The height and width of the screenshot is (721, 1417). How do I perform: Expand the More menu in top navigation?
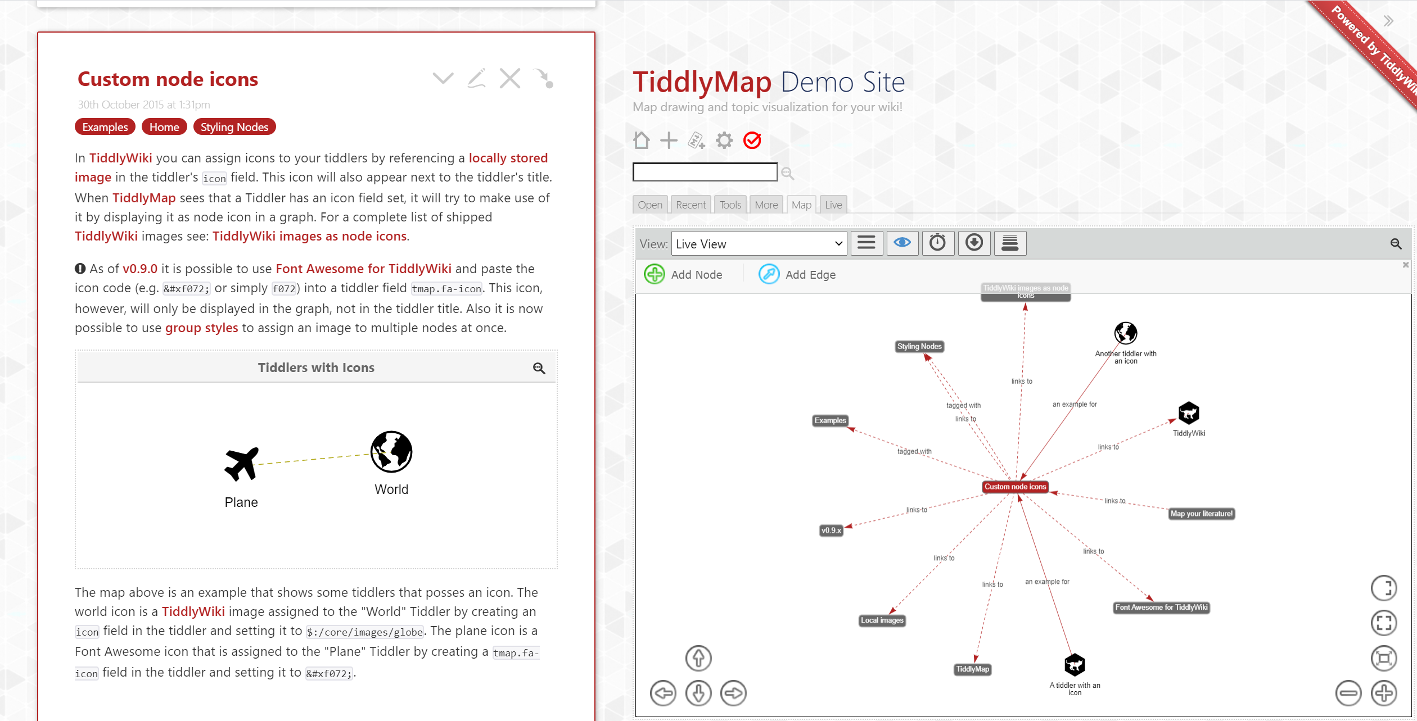[x=765, y=204]
